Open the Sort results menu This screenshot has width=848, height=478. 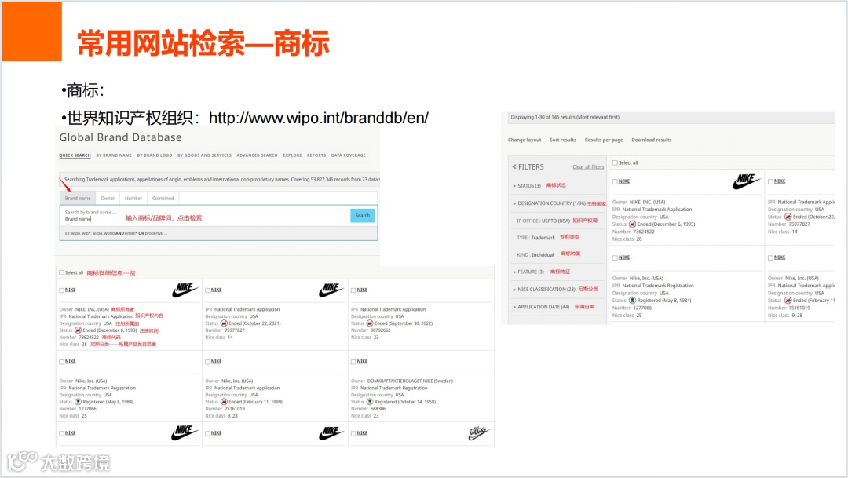click(563, 140)
